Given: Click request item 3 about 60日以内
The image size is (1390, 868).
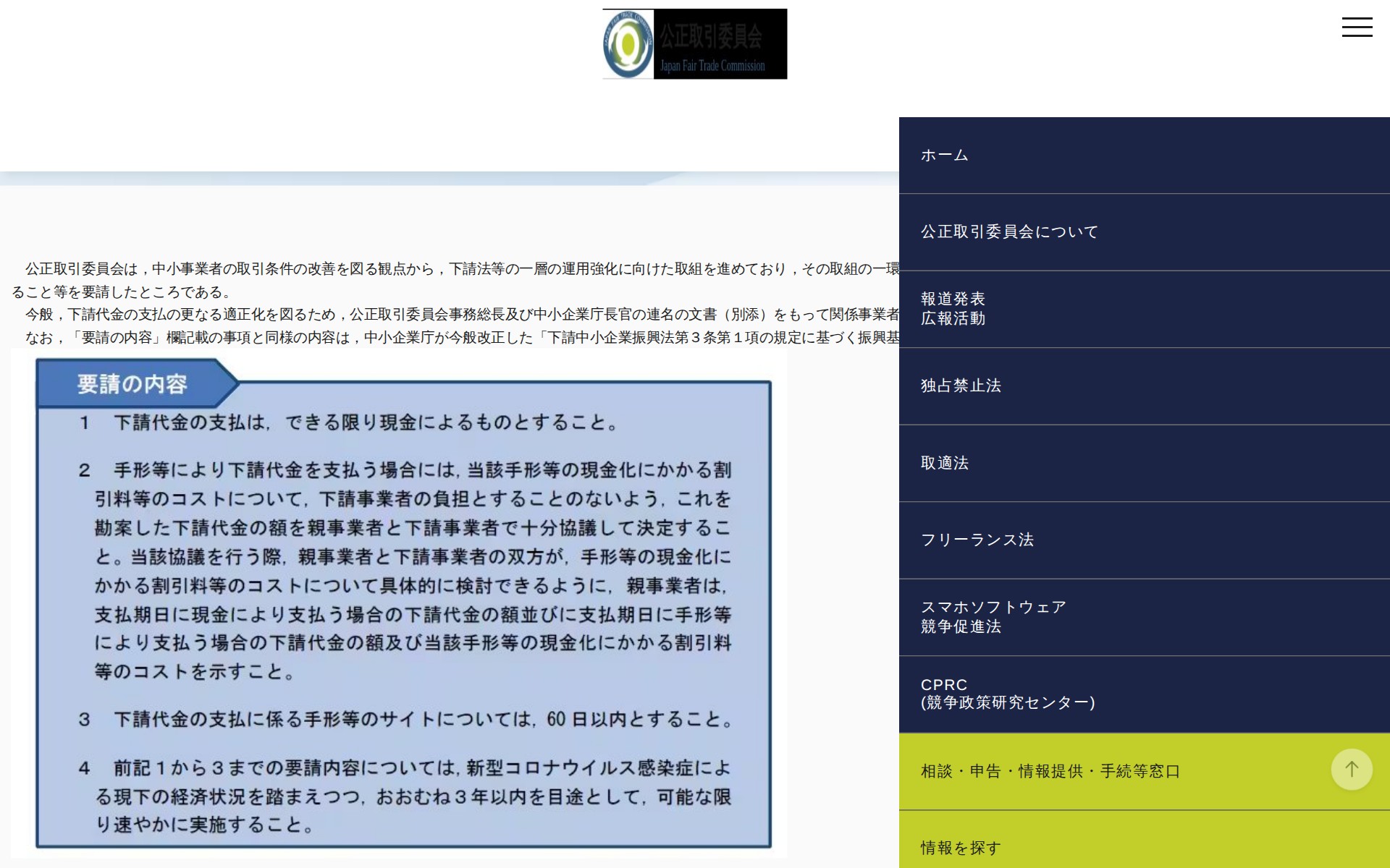Looking at the screenshot, I should (x=405, y=720).
